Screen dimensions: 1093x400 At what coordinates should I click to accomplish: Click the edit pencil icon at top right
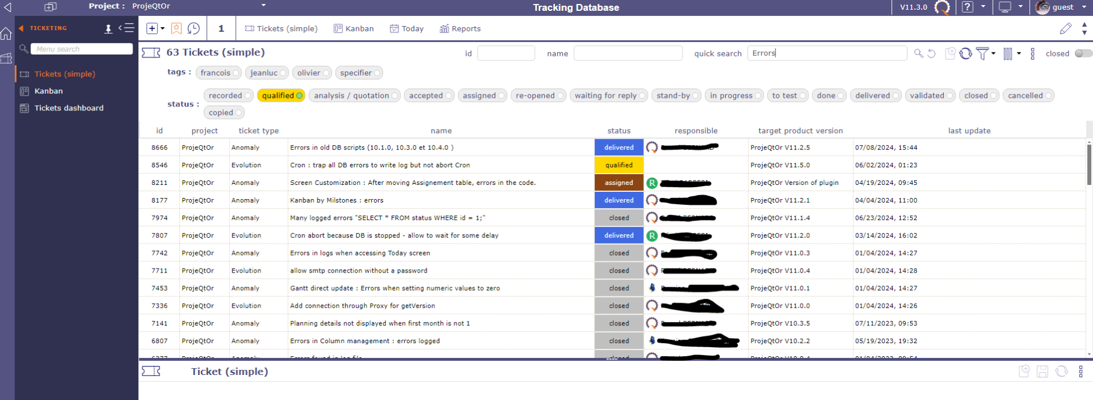pos(1066,28)
